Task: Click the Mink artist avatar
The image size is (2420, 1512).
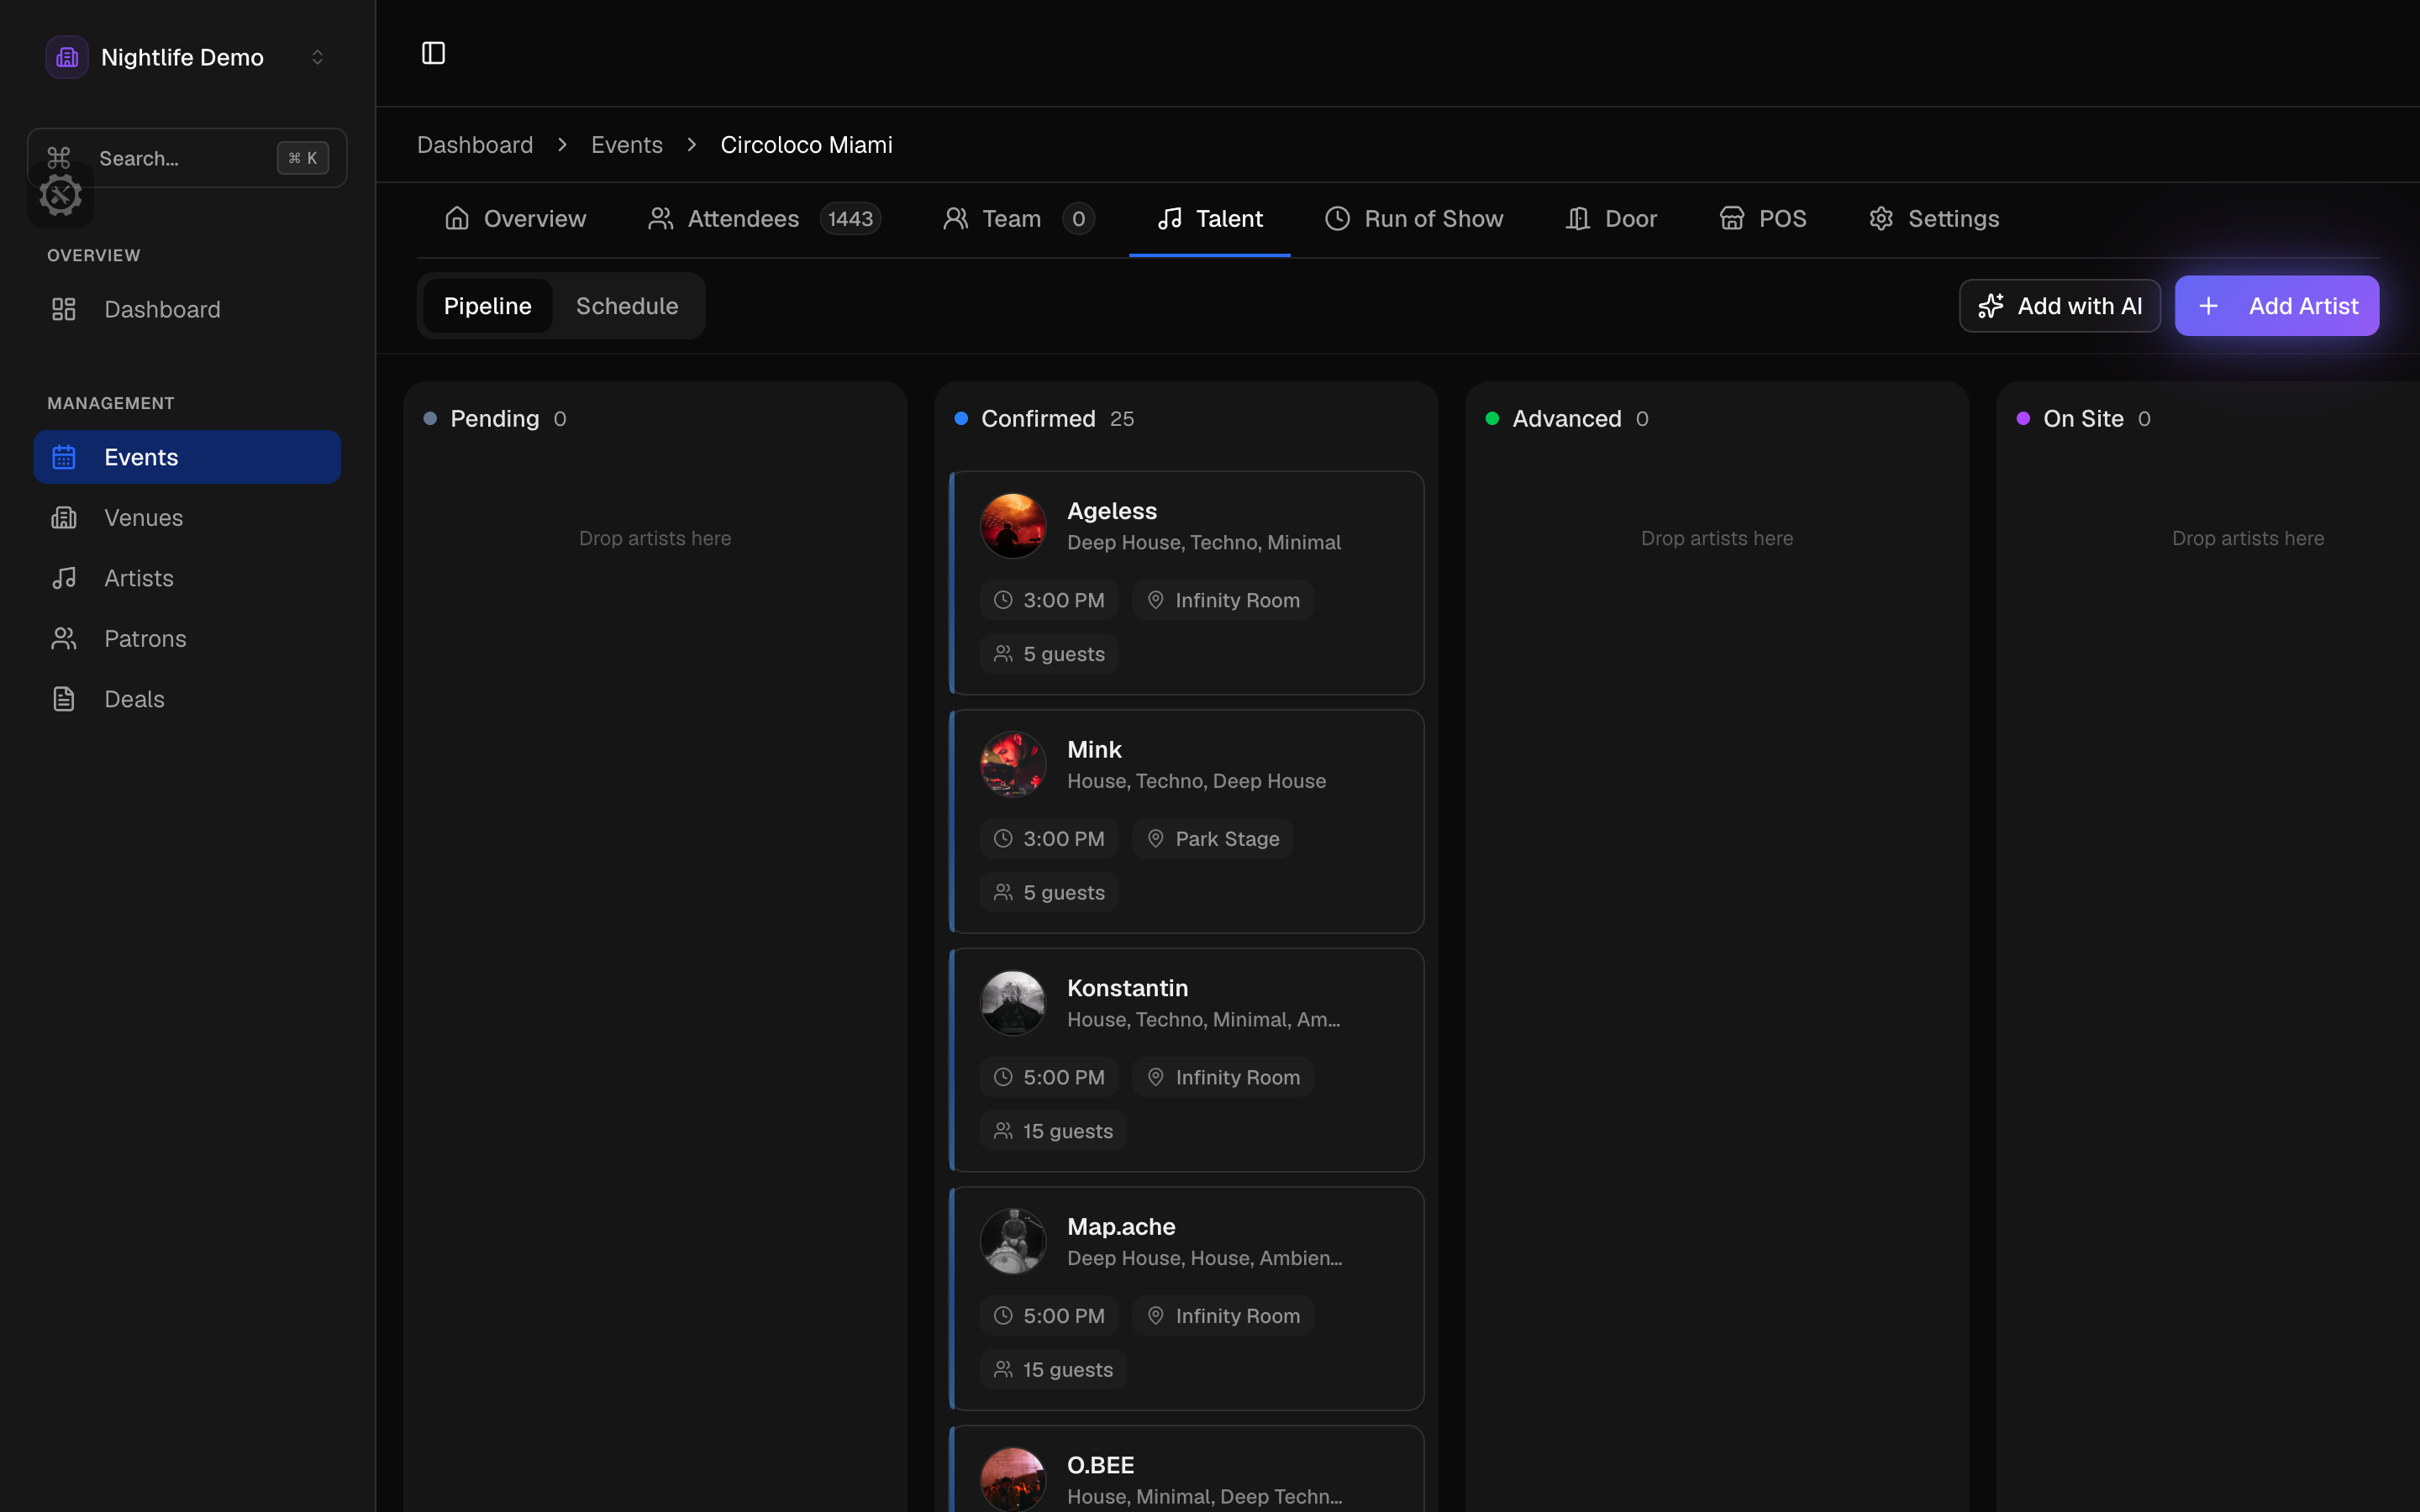Action: 1013,764
